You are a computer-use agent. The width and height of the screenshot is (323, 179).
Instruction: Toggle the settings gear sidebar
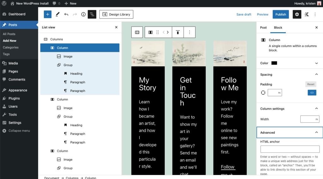(x=297, y=14)
